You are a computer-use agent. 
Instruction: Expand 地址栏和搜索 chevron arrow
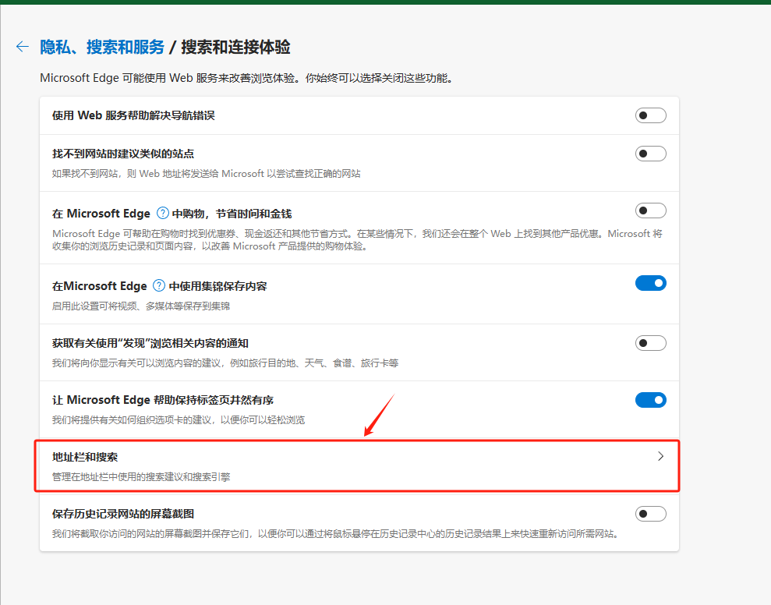[x=660, y=456]
